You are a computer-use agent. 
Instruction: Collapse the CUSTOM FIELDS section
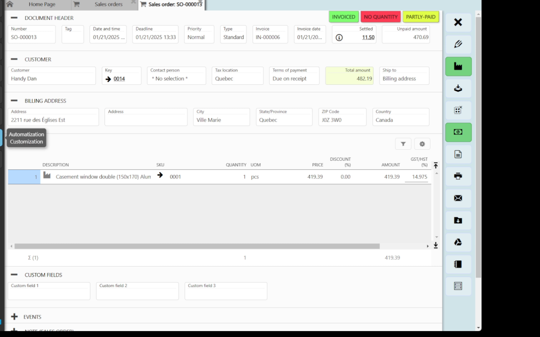pyautogui.click(x=14, y=275)
